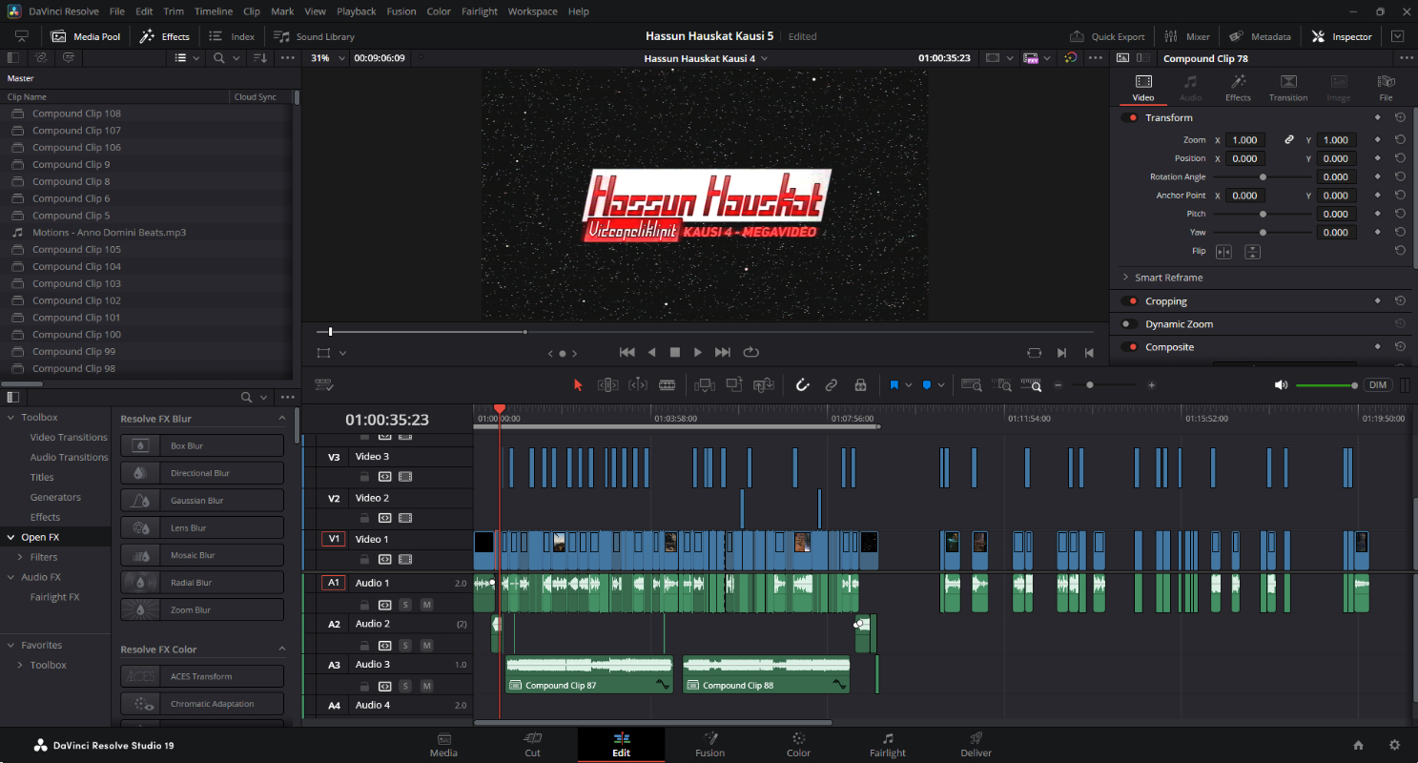This screenshot has width=1418, height=763.
Task: Open the Workspace menu
Action: (x=532, y=11)
